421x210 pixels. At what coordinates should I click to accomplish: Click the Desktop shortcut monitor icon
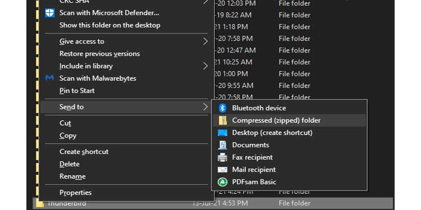[222, 133]
